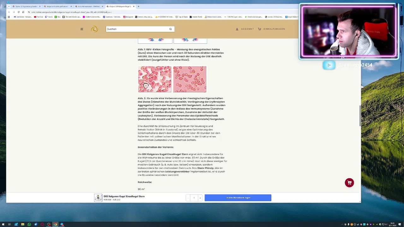Click 'EKK Kolganov Kugel Einzelkugel Stern' sticky title
Image resolution: width=404 pixels, height=227 pixels.
click(x=124, y=196)
